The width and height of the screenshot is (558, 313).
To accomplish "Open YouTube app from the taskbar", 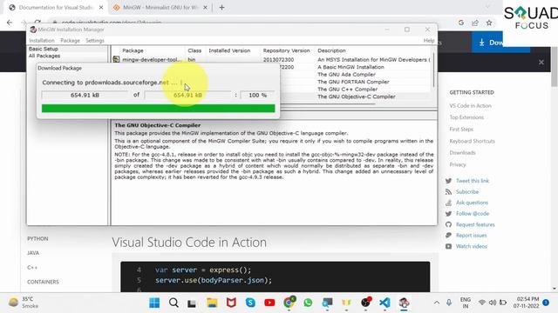I will point(269,303).
